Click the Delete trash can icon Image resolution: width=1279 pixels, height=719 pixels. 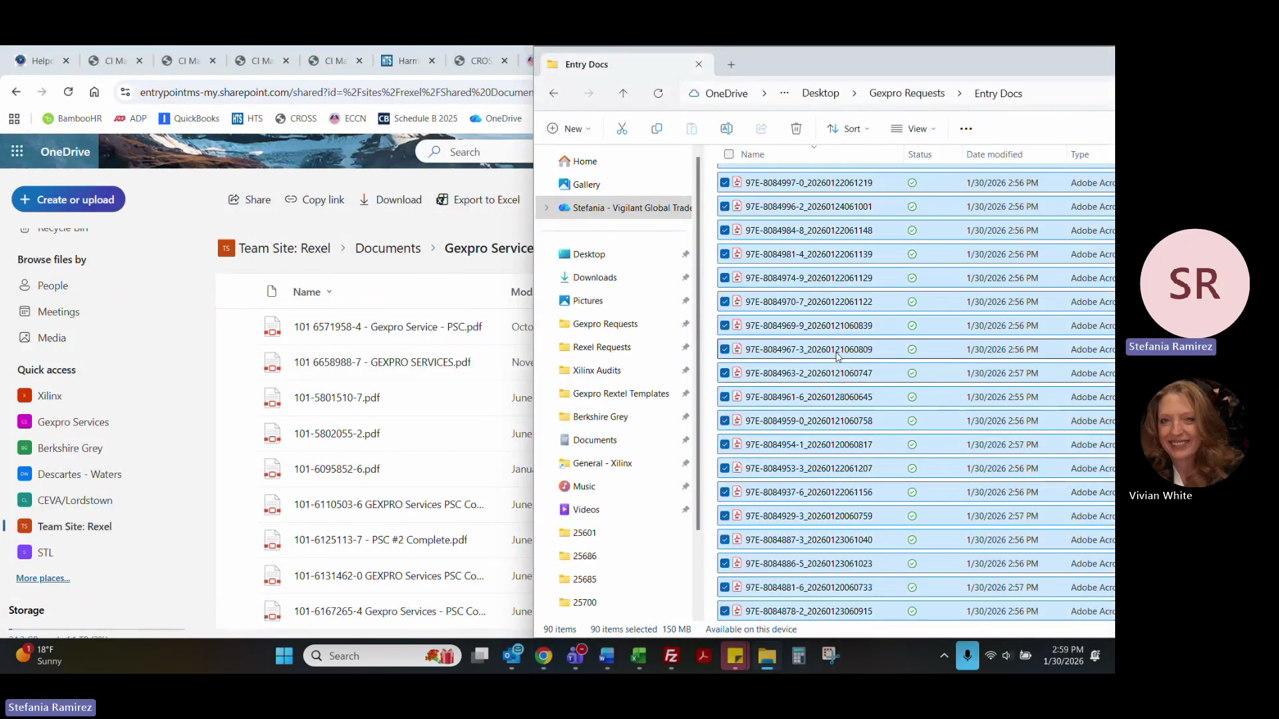click(796, 128)
